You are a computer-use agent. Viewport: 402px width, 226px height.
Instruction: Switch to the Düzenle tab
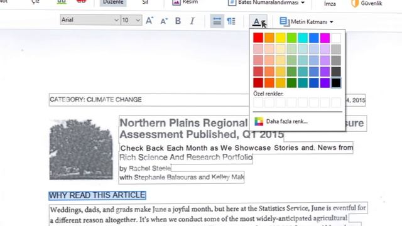(x=113, y=3)
